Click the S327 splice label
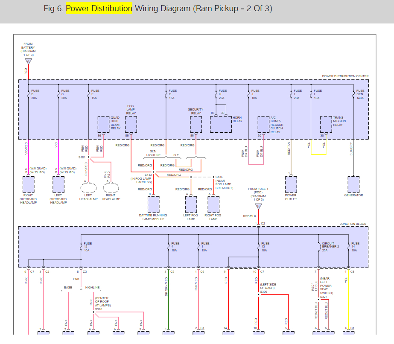The width and height of the screenshot is (394, 344). pos(324,297)
